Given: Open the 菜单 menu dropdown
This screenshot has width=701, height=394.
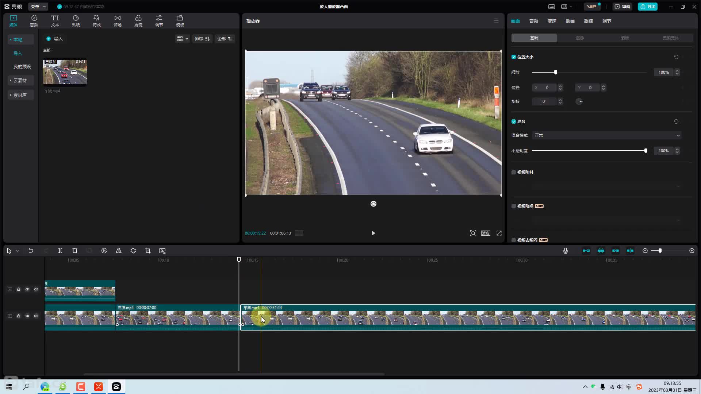Looking at the screenshot, I should coord(38,7).
